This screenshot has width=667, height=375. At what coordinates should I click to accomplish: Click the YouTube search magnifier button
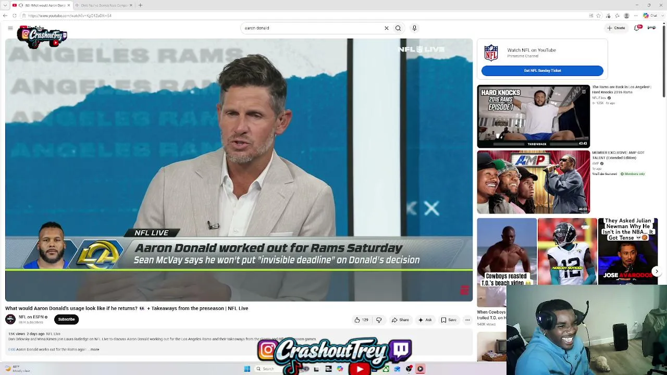click(x=398, y=28)
